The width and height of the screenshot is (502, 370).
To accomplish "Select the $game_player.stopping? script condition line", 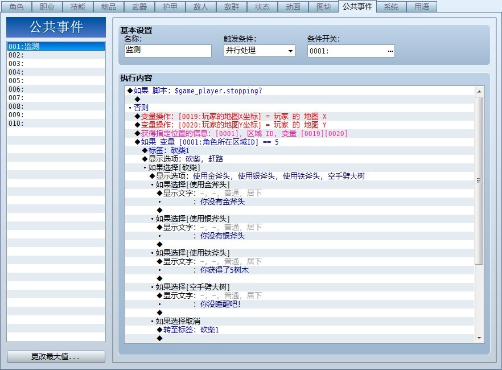I will point(299,91).
